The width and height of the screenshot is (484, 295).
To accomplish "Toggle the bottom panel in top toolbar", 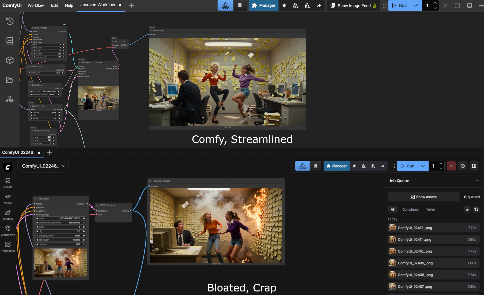I will click(469, 6).
